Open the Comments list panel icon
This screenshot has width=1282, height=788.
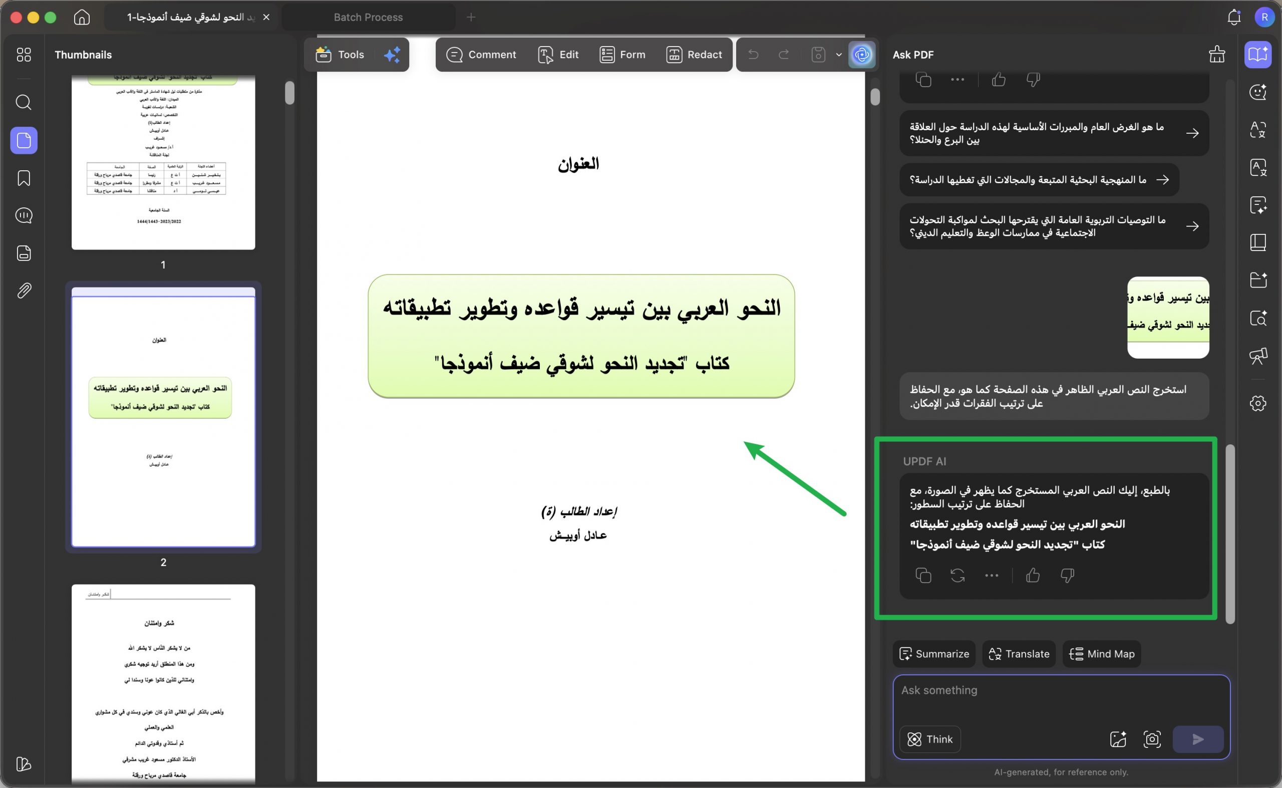coord(24,215)
